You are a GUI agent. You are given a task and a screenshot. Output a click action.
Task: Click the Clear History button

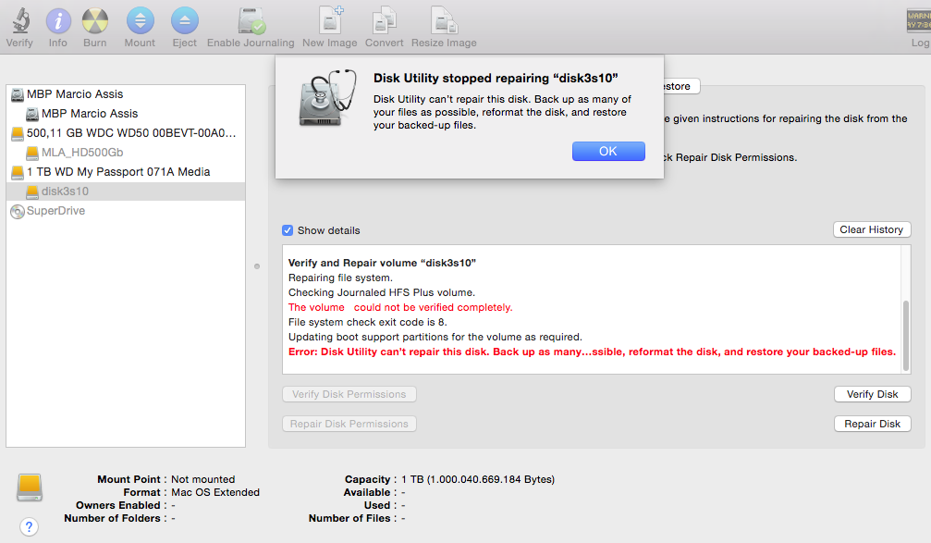coord(872,228)
